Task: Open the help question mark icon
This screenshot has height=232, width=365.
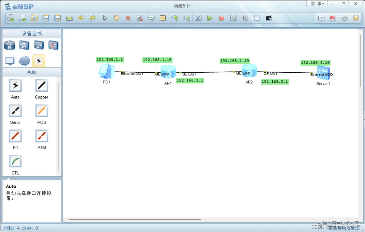Action: pyautogui.click(x=356, y=18)
